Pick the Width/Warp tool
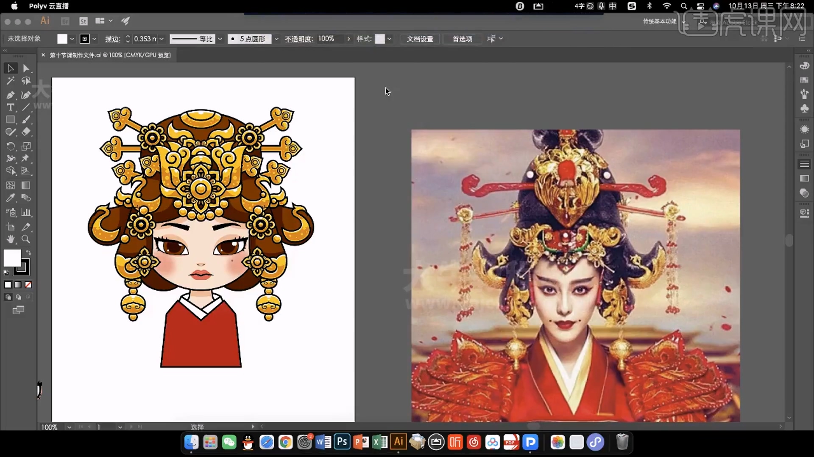814x457 pixels. pos(11,158)
